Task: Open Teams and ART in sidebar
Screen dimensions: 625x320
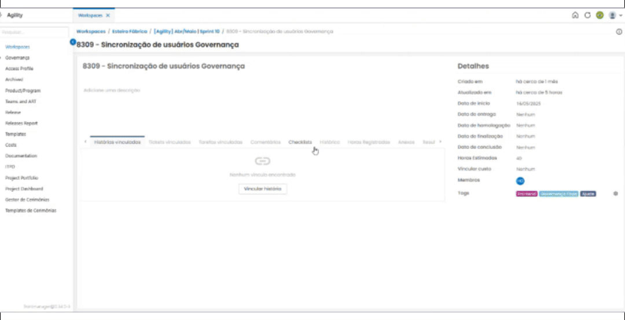Action: click(x=21, y=102)
